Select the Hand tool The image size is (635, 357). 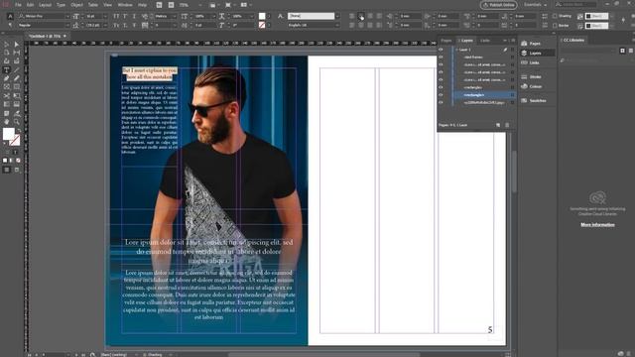pyautogui.click(x=7, y=121)
